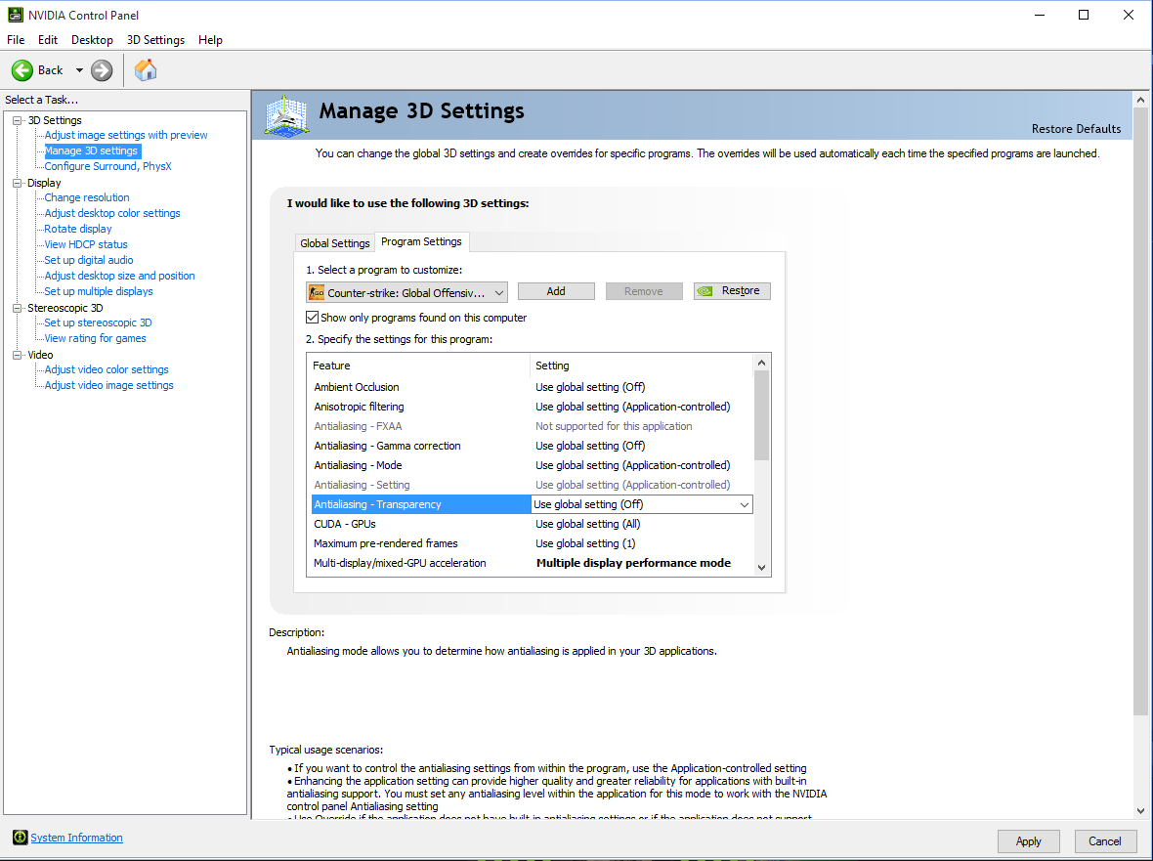Open the Help menu
1153x861 pixels.
pos(210,40)
